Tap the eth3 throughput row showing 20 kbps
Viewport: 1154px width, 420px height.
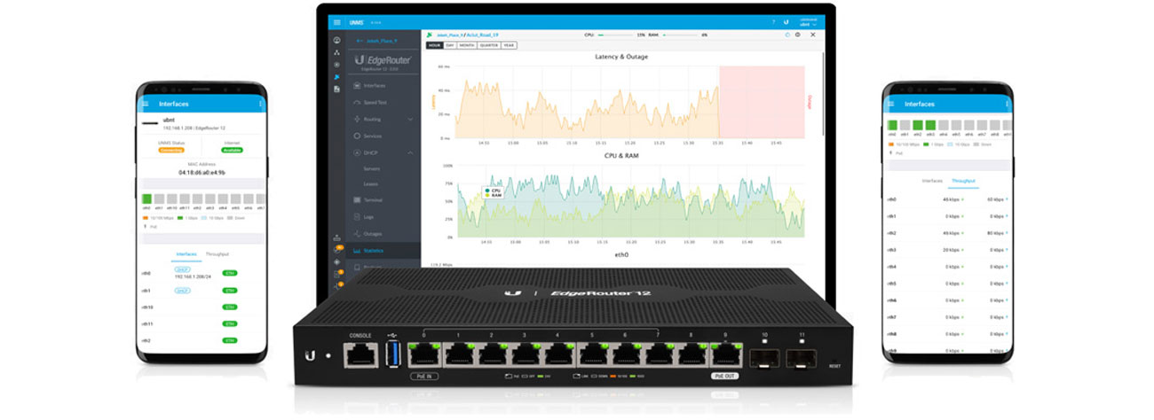pos(949,250)
